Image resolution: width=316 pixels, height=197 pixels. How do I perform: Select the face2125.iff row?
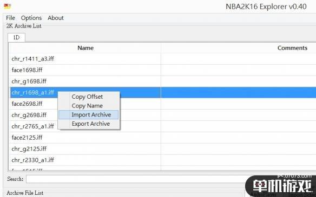162,138
